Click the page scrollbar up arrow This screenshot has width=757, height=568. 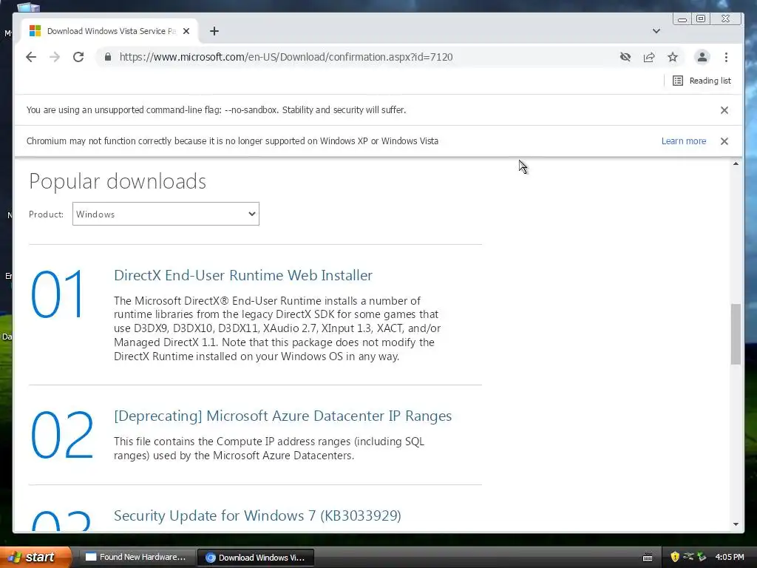[x=736, y=164]
